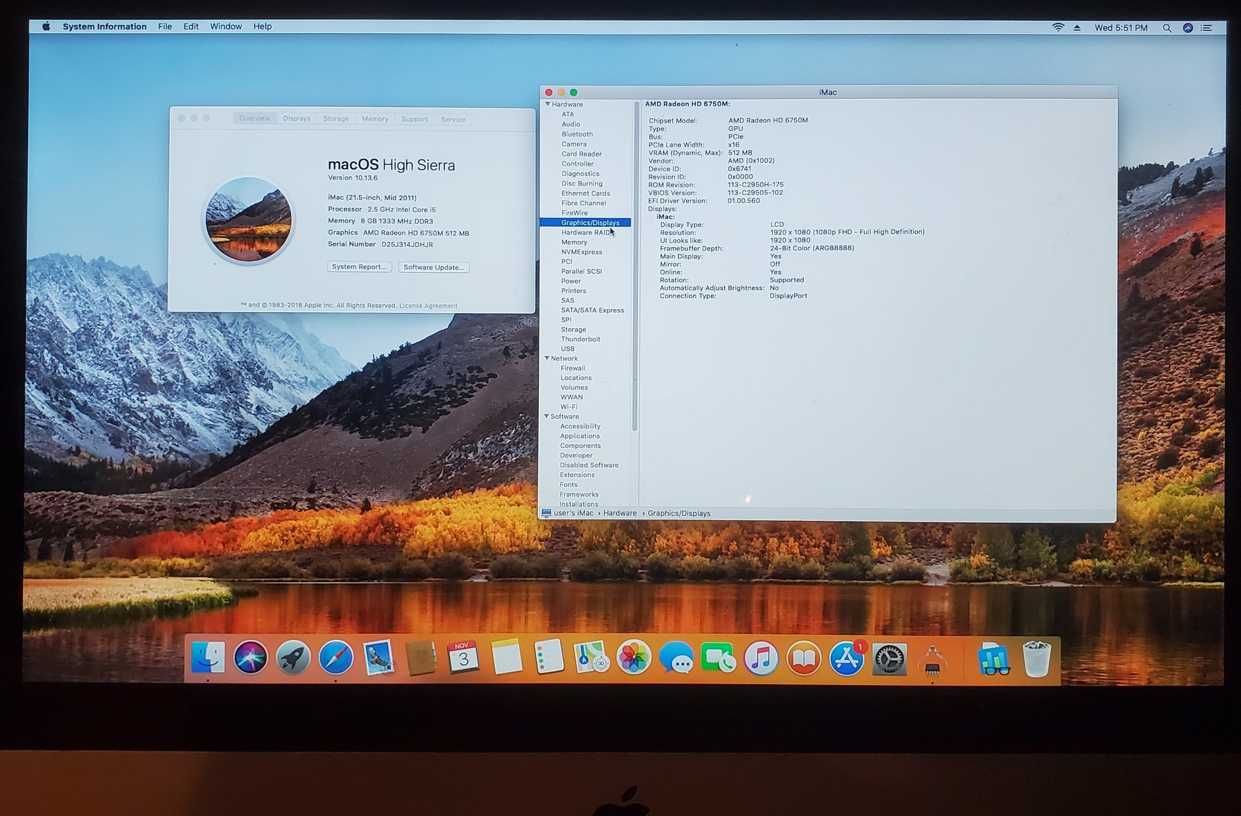Viewport: 1241px width, 816px height.
Task: Select Ethernet Cards in sidebar
Action: 585,193
